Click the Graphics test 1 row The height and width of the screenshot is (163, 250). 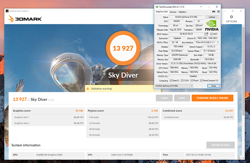(x=48, y=117)
